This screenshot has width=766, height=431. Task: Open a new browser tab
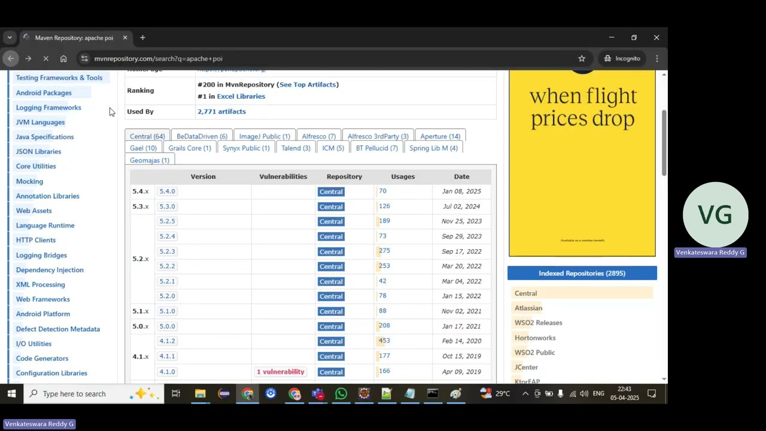click(142, 38)
